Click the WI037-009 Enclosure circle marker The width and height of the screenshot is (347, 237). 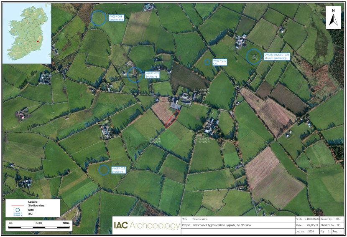[x=135, y=75]
